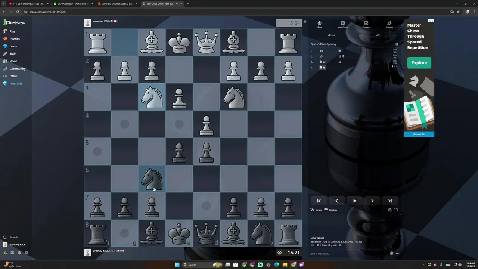This screenshot has width=478, height=269.
Task: Open messages envelope icon in sidebar
Action: point(12,253)
